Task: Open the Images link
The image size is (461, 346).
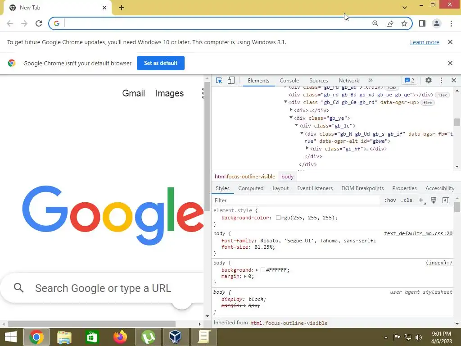Action: tap(169, 93)
